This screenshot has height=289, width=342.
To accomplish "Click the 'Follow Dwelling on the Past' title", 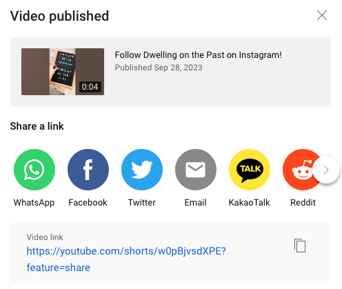I will click(x=198, y=55).
